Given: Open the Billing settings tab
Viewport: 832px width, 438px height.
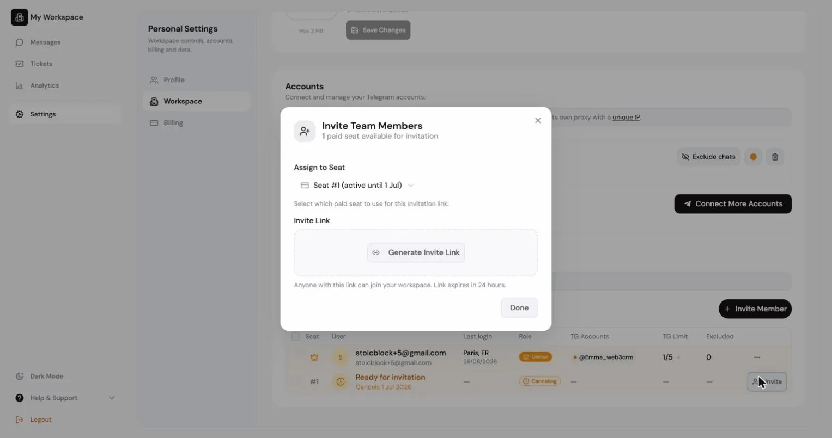Looking at the screenshot, I should point(196,123).
